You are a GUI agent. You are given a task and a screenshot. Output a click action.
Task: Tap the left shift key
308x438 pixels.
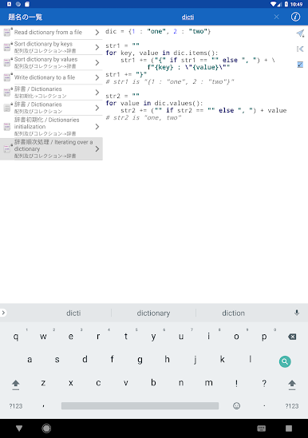click(16, 384)
